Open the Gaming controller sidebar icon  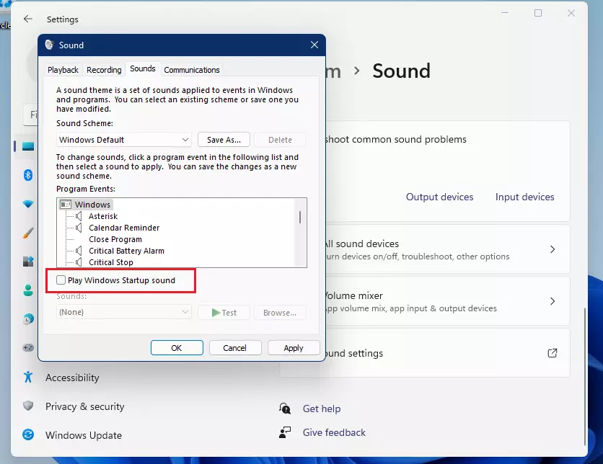(x=28, y=347)
